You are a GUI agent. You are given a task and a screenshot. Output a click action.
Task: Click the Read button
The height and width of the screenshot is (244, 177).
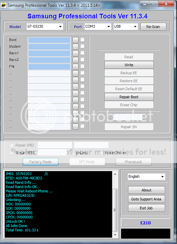click(x=129, y=57)
